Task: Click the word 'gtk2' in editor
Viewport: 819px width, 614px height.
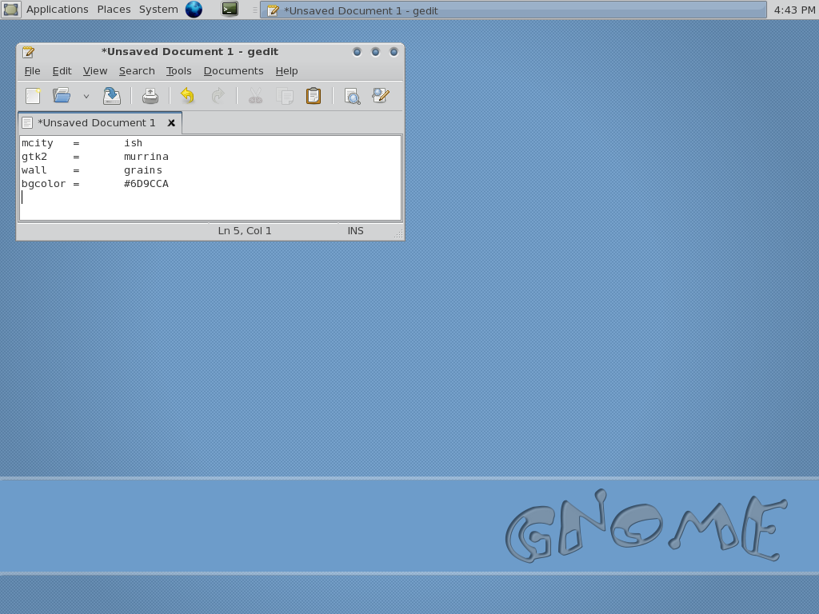Action: (34, 157)
